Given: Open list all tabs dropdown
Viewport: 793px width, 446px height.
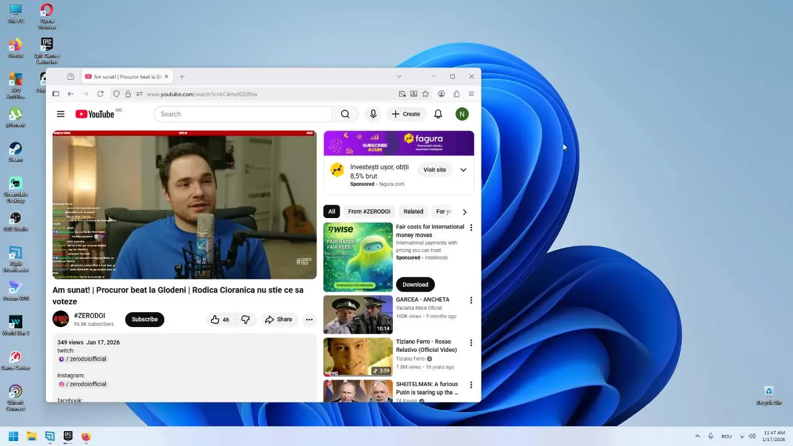Looking at the screenshot, I should click(x=399, y=77).
